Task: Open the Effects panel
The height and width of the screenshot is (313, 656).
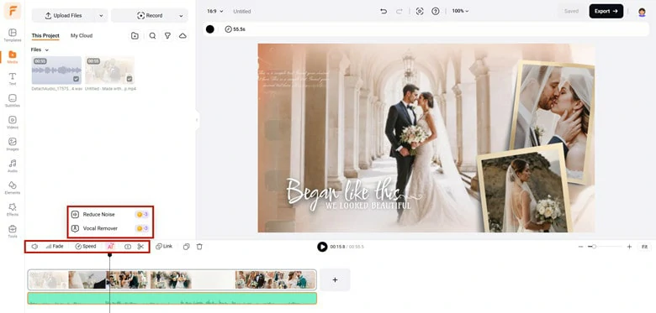Action: pos(12,209)
